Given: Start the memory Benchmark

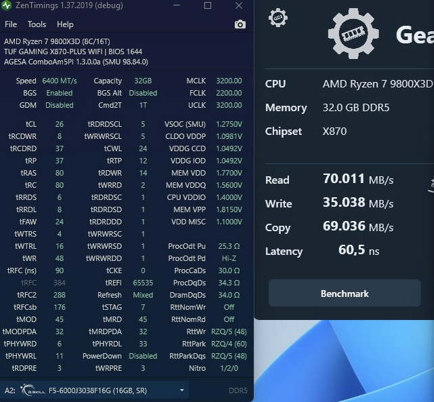Looking at the screenshot, I should click(x=345, y=293).
